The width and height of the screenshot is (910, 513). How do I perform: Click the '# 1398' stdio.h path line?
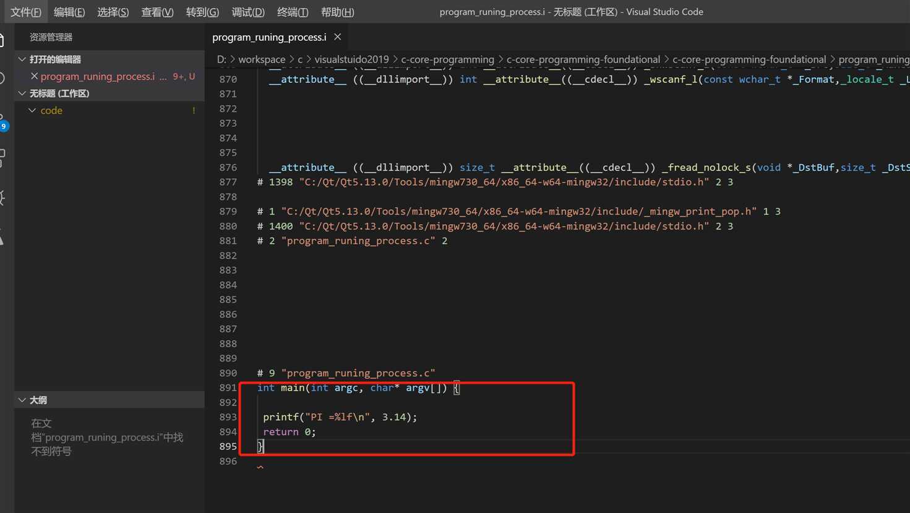tap(495, 182)
